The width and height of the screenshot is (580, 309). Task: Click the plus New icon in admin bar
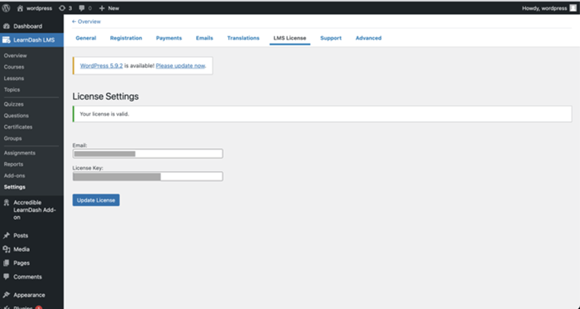tap(102, 8)
